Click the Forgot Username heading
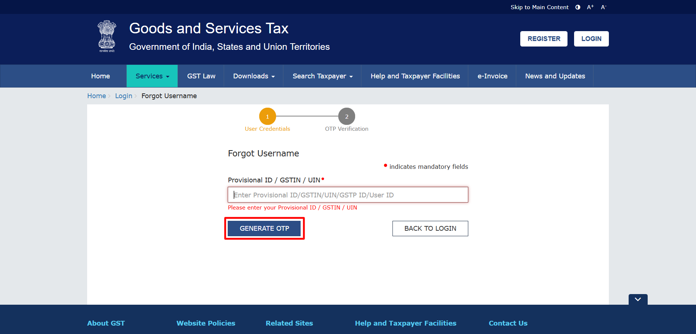Viewport: 696px width, 334px height. [264, 153]
